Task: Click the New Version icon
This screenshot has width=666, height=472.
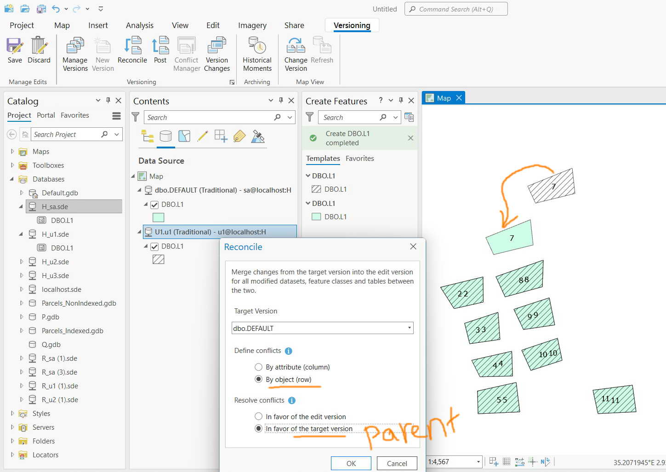Action: click(103, 54)
